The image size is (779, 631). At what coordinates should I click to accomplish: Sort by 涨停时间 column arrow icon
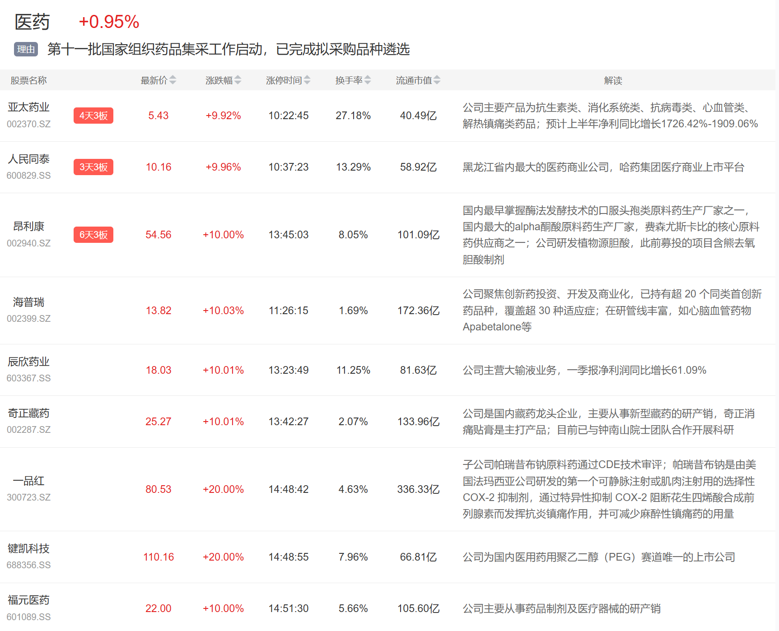click(x=307, y=80)
